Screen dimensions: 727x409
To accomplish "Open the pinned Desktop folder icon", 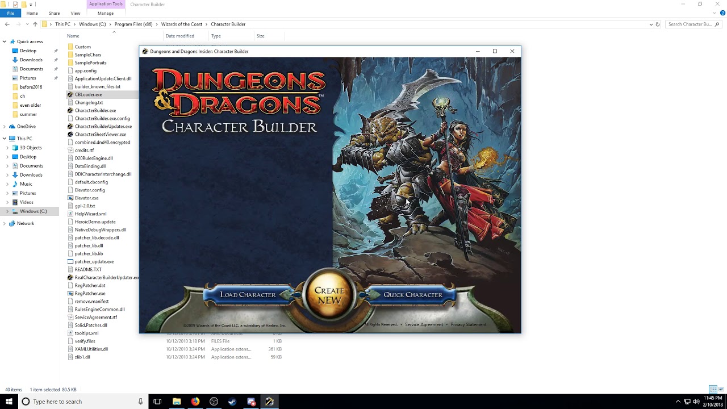I will (15, 51).
